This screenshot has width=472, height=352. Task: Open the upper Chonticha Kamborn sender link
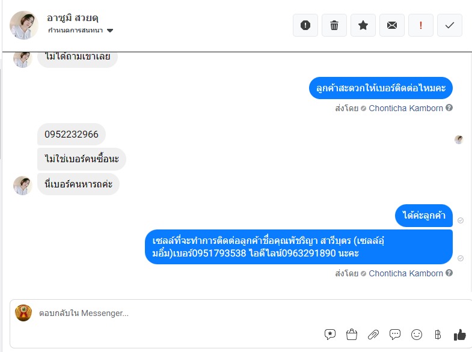click(x=406, y=108)
